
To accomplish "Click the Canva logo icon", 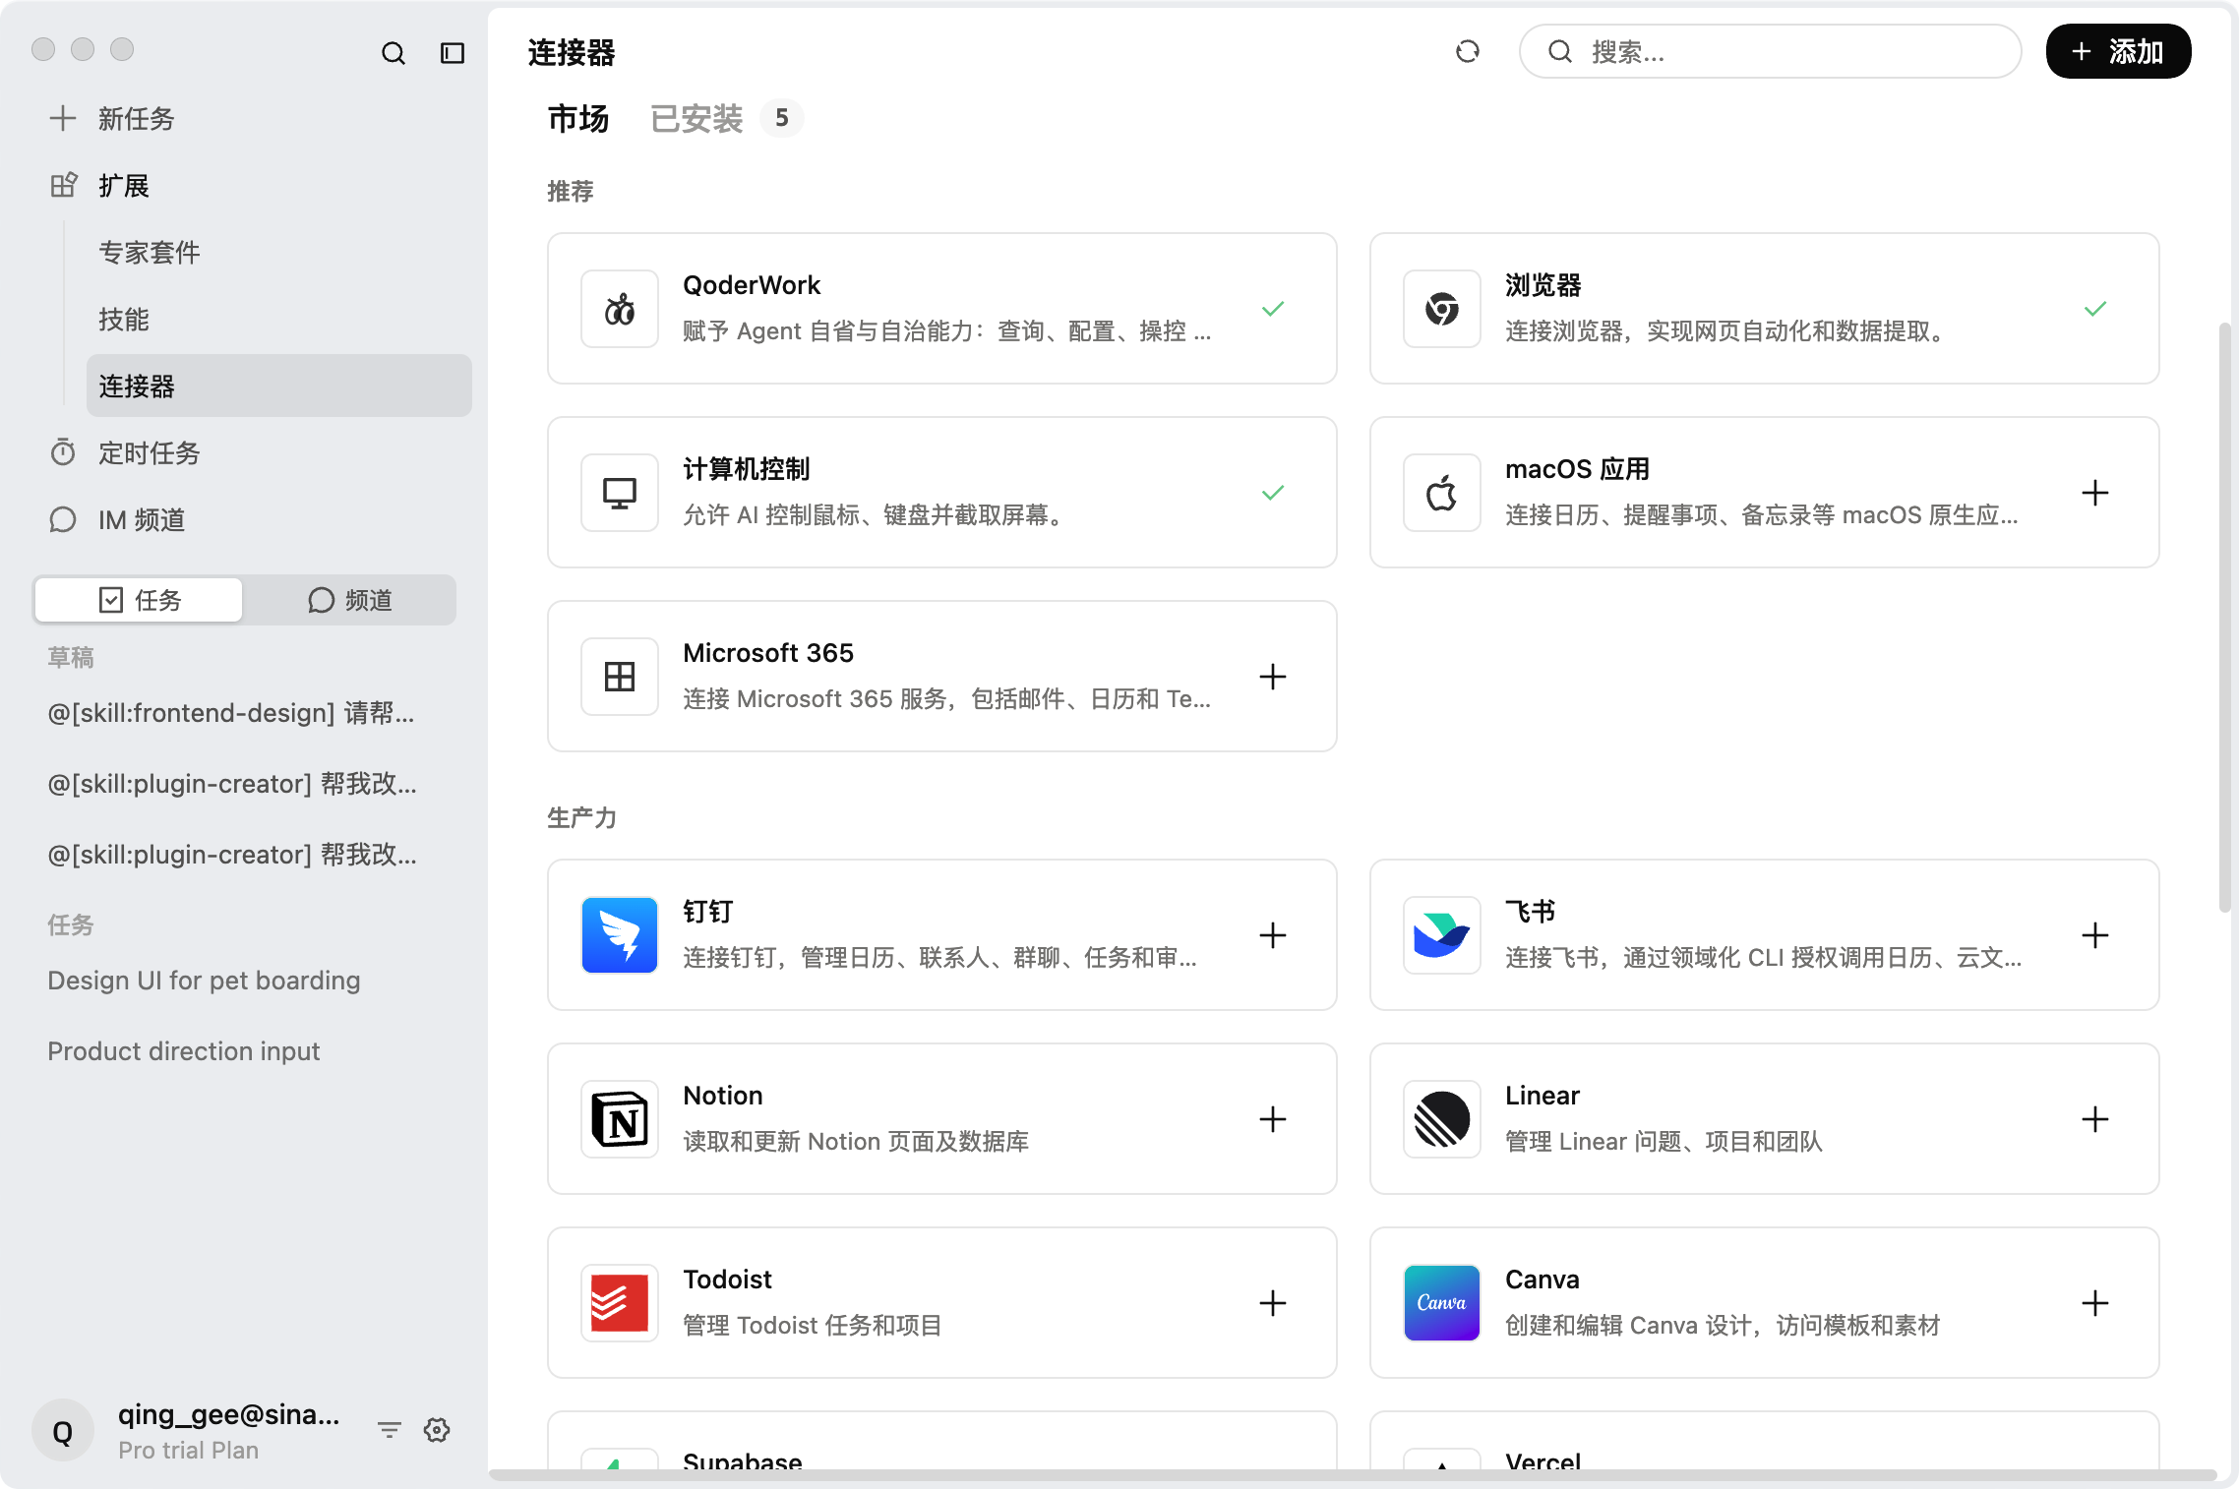I will click(1441, 1303).
